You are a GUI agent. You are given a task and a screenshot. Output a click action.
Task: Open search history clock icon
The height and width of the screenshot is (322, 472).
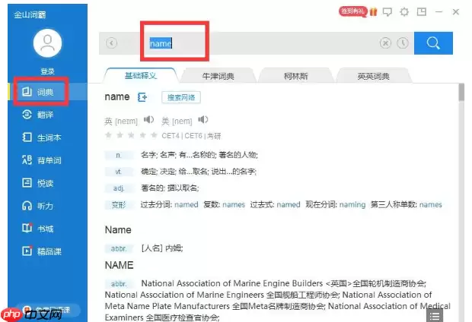click(403, 43)
